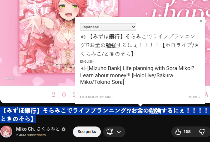The height and width of the screenshot is (142, 210).
Task: Click the 2.46M subscribers text
Action: (31, 135)
